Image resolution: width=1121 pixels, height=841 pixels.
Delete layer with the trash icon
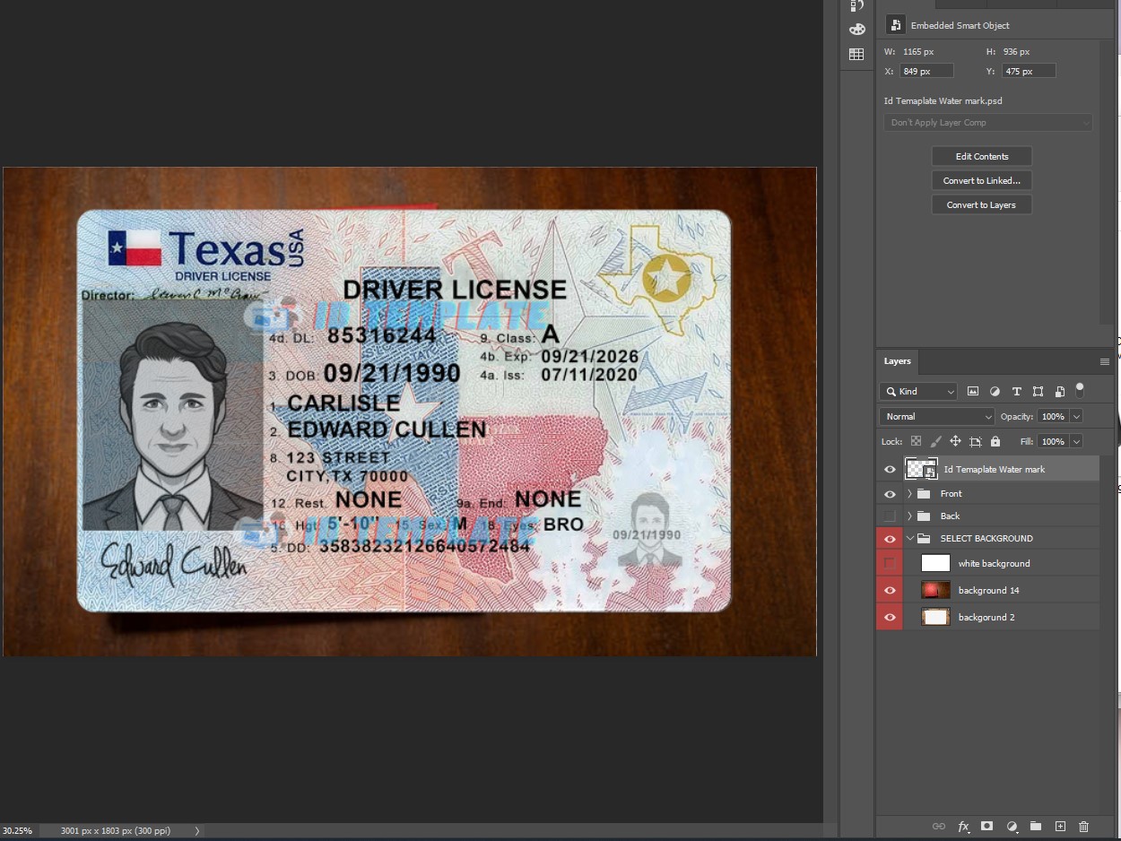tap(1083, 827)
